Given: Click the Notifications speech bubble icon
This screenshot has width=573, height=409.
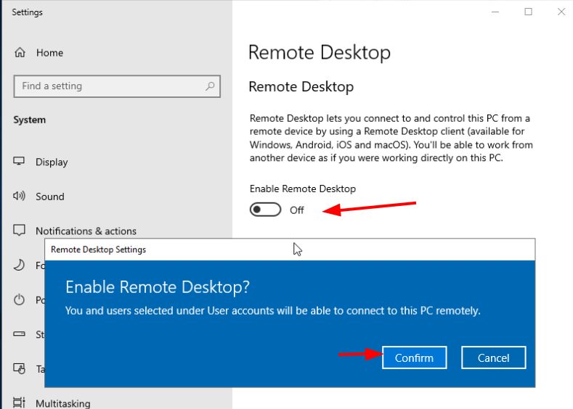Looking at the screenshot, I should pos(19,231).
